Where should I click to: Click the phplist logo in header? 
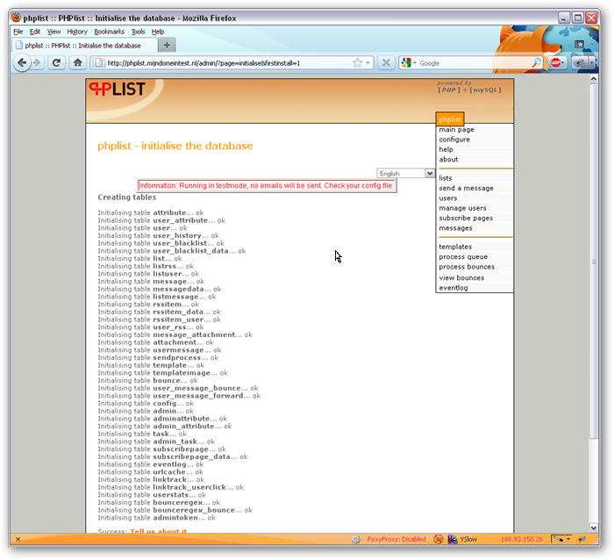(117, 89)
